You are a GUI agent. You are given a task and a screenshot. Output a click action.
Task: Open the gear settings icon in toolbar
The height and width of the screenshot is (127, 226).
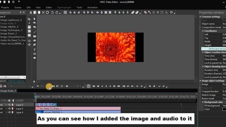[x=171, y=13]
